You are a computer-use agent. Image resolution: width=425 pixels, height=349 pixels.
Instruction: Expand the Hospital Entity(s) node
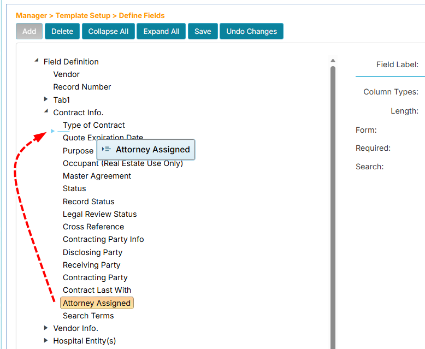[x=46, y=340]
